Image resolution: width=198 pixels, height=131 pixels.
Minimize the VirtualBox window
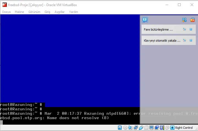[x=167, y=5]
